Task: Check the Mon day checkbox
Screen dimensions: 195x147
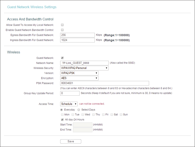Action: (x=62, y=114)
